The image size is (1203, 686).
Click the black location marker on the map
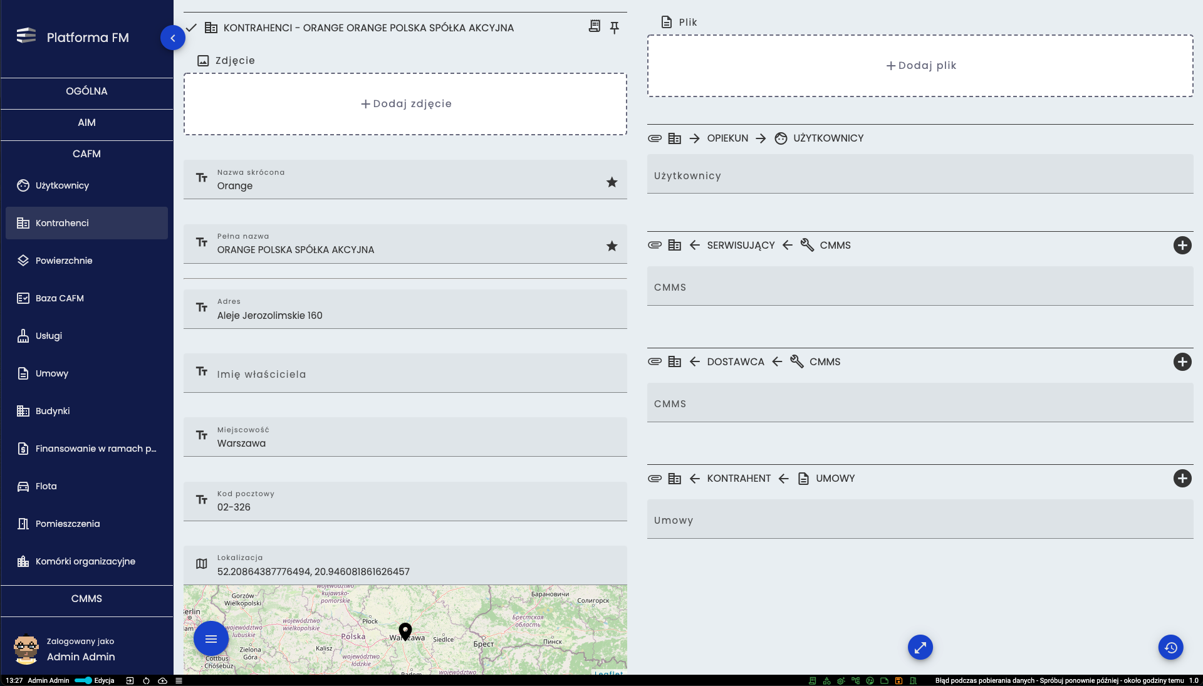(405, 631)
